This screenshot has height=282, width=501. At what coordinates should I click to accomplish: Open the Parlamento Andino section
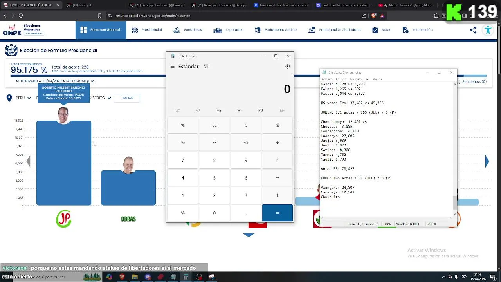(276, 30)
